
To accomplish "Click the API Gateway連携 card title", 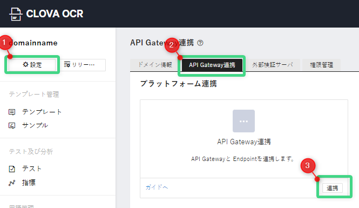I will [244, 142].
